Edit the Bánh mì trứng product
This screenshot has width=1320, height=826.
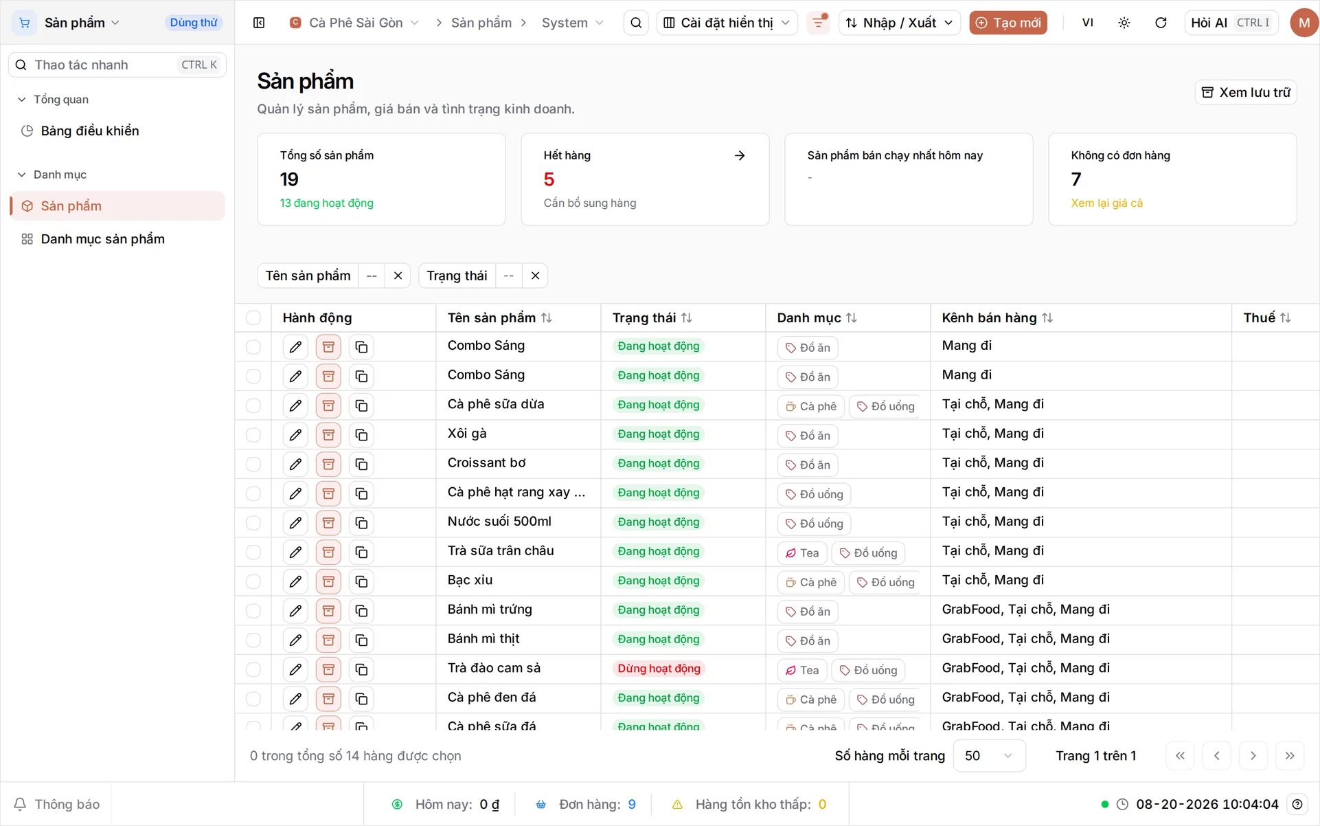click(x=295, y=611)
